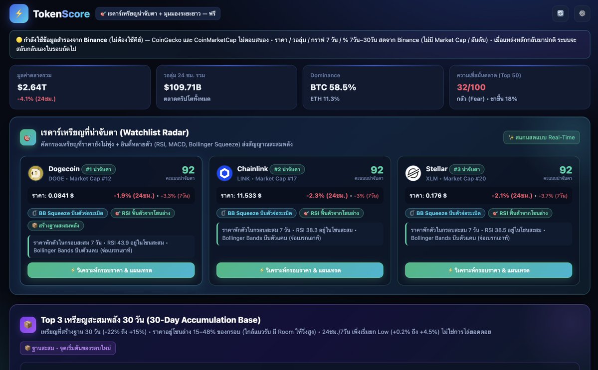
Task: Click the refresh icon button in header
Action: tap(560, 13)
